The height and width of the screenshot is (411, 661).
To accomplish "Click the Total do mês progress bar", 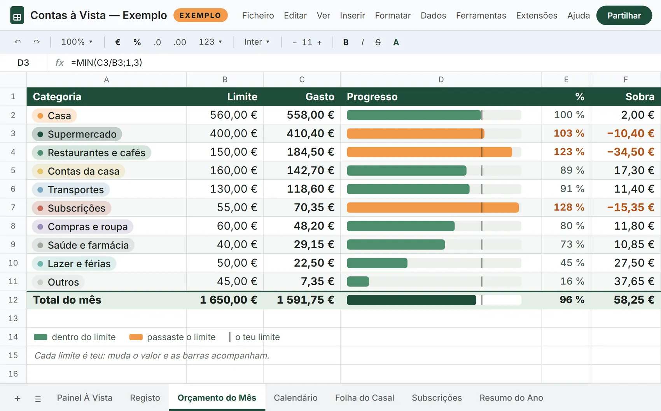I will point(434,300).
